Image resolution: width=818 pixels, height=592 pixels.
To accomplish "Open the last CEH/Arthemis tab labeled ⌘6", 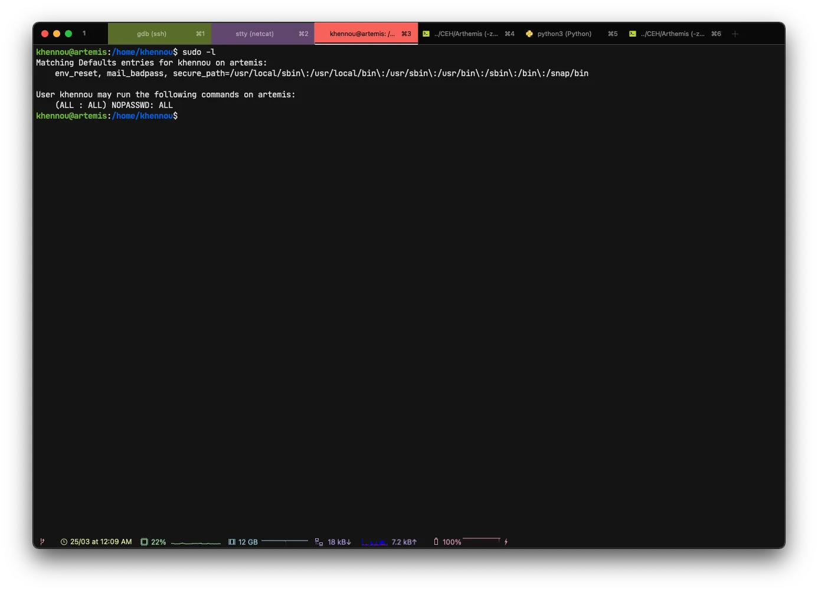I will click(673, 34).
